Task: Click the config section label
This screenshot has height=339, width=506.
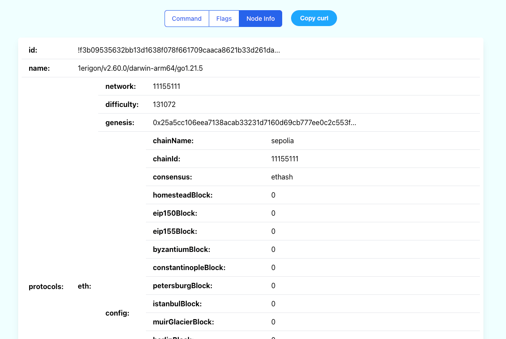Action: [117, 313]
